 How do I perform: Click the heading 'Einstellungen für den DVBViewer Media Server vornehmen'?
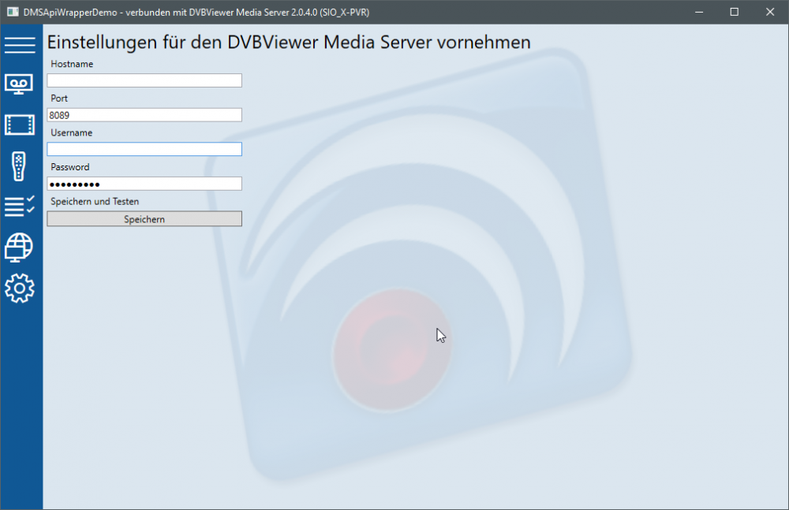click(289, 43)
